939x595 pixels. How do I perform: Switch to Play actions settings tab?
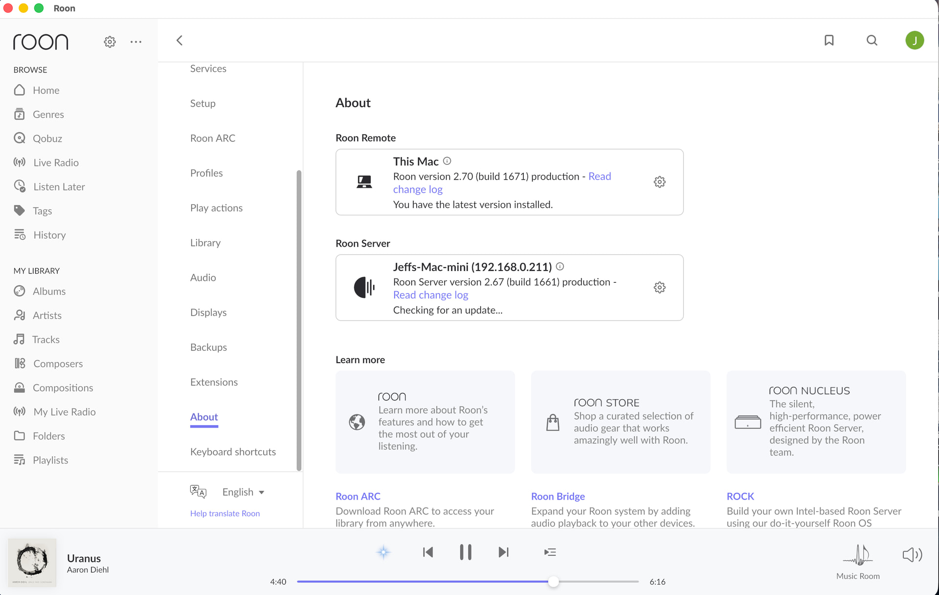[217, 207]
